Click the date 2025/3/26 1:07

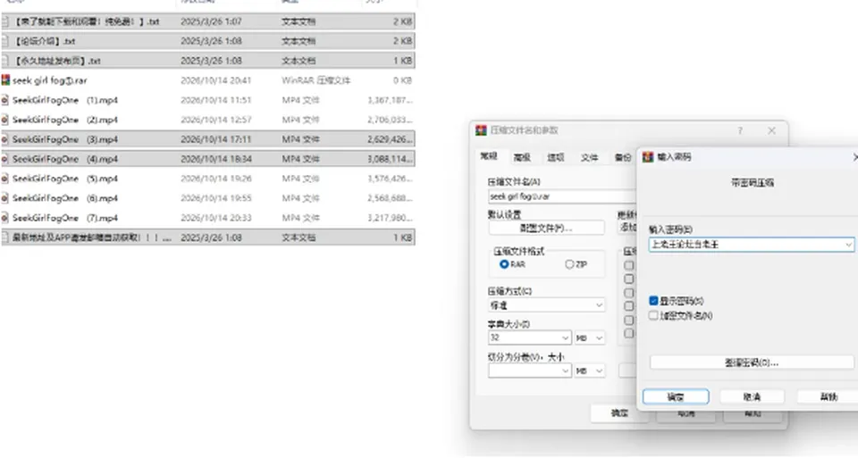tap(211, 21)
